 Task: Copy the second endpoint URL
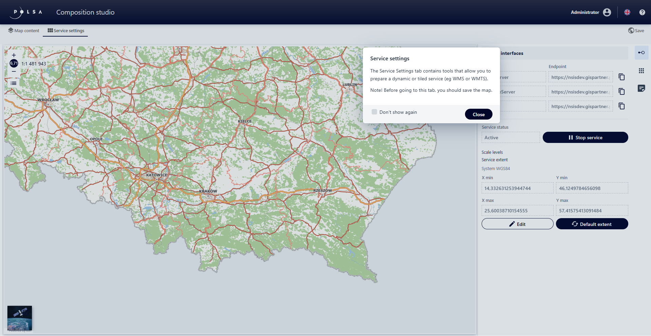tap(621, 91)
